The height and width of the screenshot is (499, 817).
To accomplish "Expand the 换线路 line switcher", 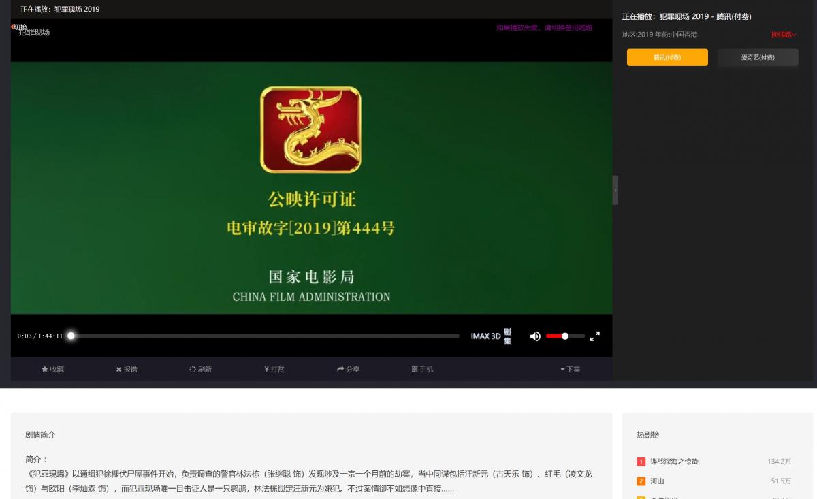I will [x=783, y=35].
